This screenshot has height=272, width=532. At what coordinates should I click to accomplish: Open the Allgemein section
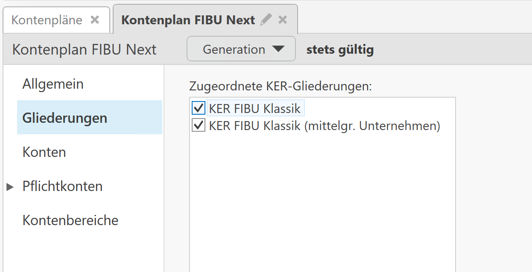[53, 84]
